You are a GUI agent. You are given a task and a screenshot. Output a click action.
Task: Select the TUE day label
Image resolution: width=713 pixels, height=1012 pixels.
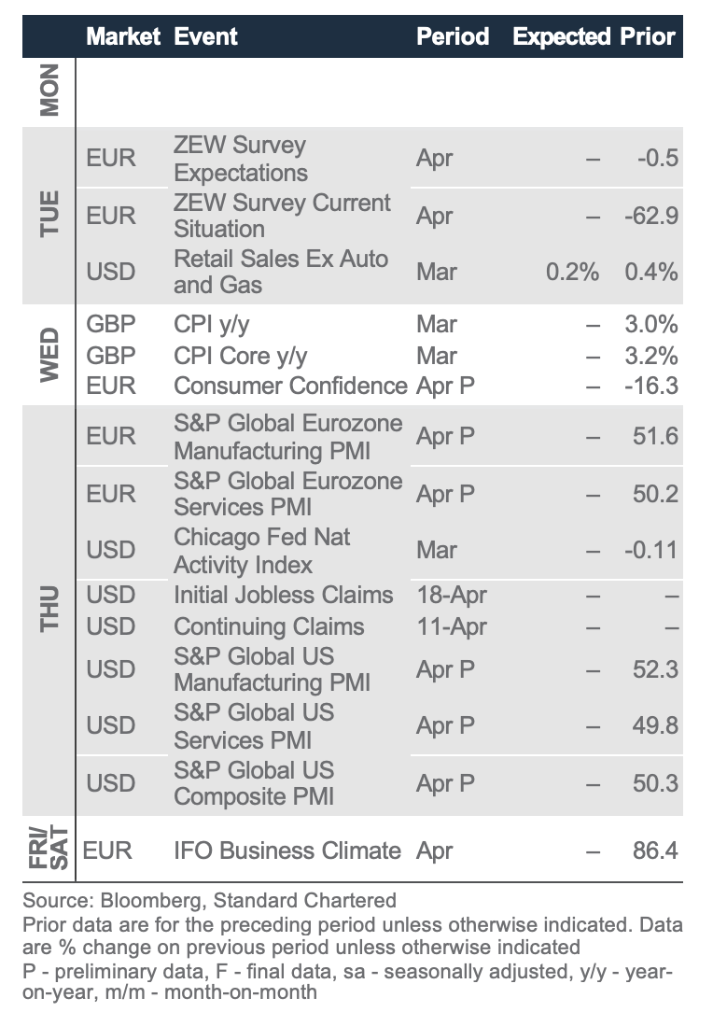(x=49, y=214)
